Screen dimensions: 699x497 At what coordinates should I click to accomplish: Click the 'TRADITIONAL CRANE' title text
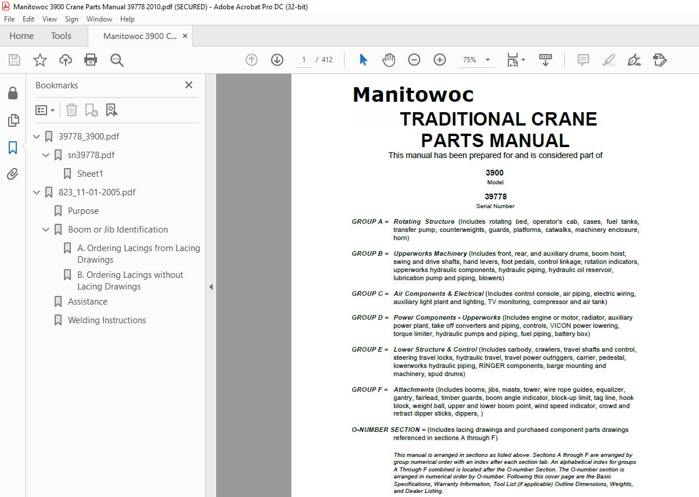499,119
